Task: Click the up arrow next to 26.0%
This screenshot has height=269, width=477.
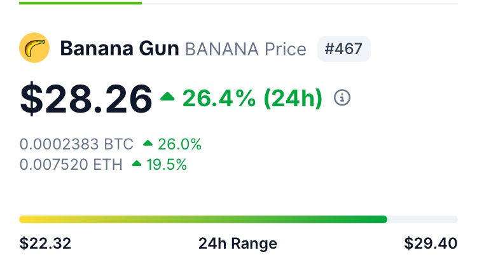Action: [x=148, y=144]
